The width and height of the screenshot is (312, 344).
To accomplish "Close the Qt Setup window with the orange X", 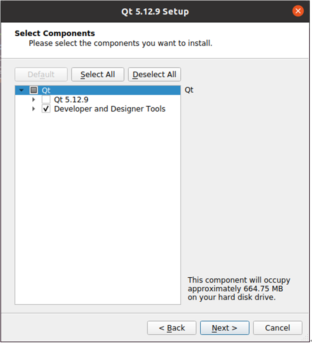I will coord(298,11).
